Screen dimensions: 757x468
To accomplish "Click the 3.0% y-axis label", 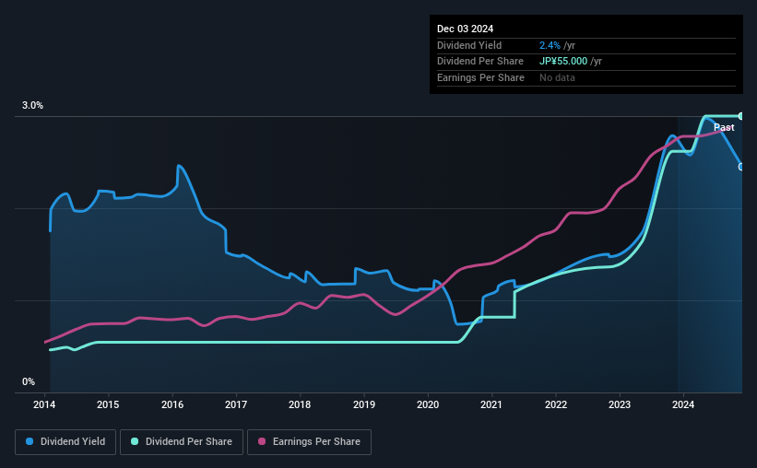I will pos(32,105).
